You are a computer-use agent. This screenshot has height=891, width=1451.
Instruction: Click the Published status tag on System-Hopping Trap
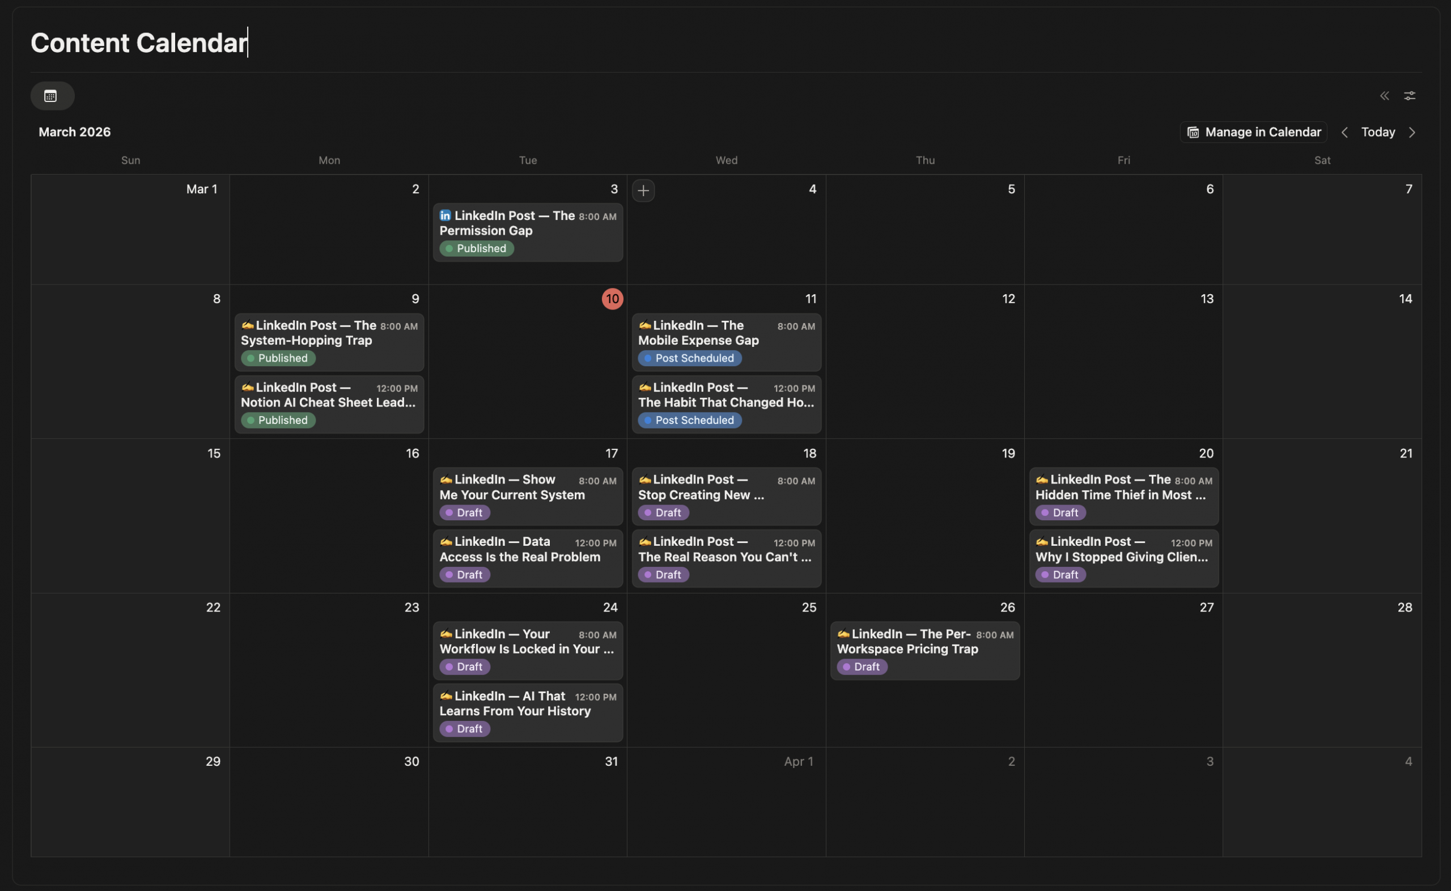[x=278, y=358]
